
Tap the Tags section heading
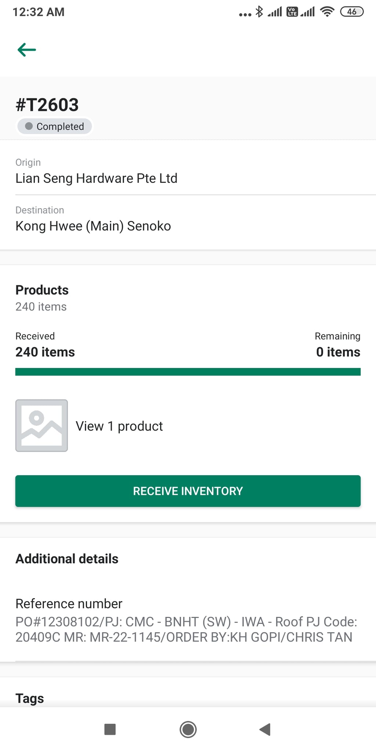[x=30, y=698]
